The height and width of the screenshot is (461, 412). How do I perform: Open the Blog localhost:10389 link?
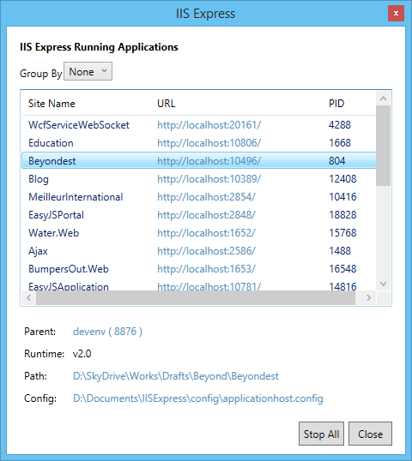point(209,179)
